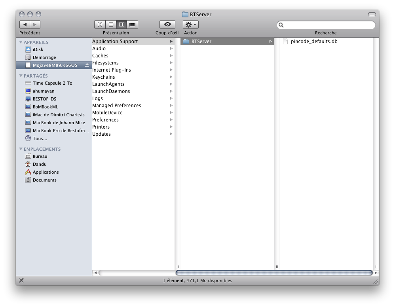The height and width of the screenshot is (307, 395).
Task: Select the Preferences folder in column
Action: pyautogui.click(x=105, y=120)
